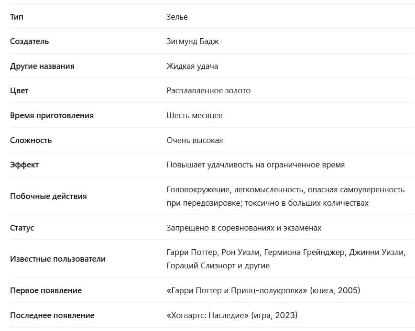
Task: Click the 'Очень высокая' value
Action: [x=195, y=140]
